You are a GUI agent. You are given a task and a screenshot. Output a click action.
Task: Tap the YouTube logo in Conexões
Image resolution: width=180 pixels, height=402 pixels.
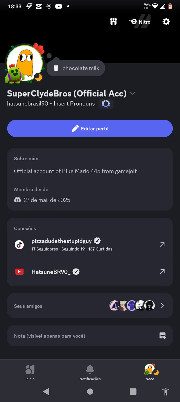click(x=19, y=272)
